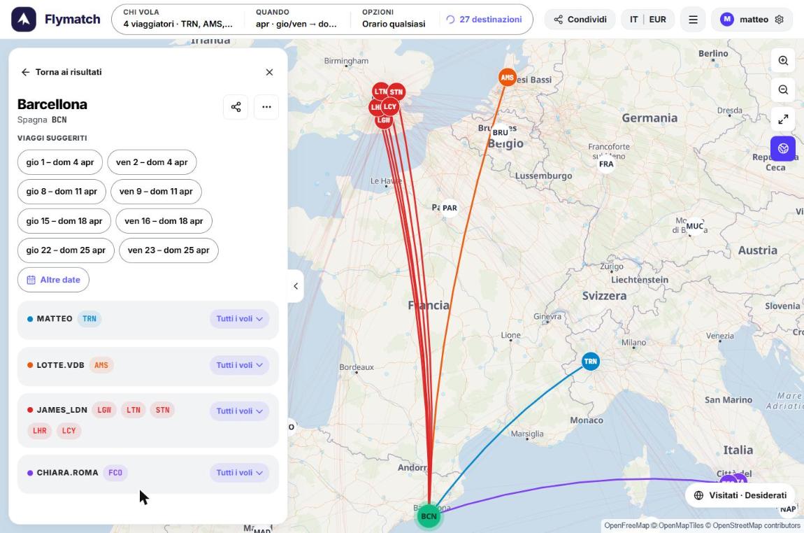Image resolution: width=804 pixels, height=533 pixels.
Task: Zoom out on the map
Action: click(783, 90)
